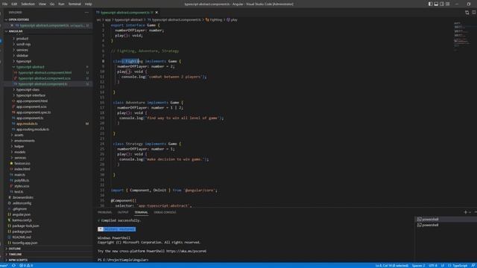This screenshot has width=477, height=268.
Task: Click the Split Editor icon in editor toolbar
Action: click(474, 13)
